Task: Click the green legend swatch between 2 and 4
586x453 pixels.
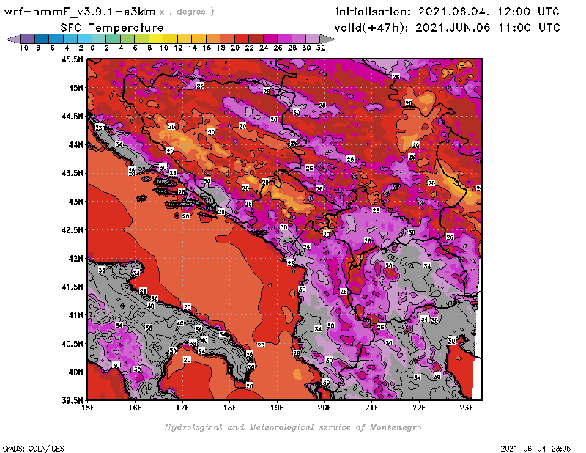Action: click(x=114, y=39)
